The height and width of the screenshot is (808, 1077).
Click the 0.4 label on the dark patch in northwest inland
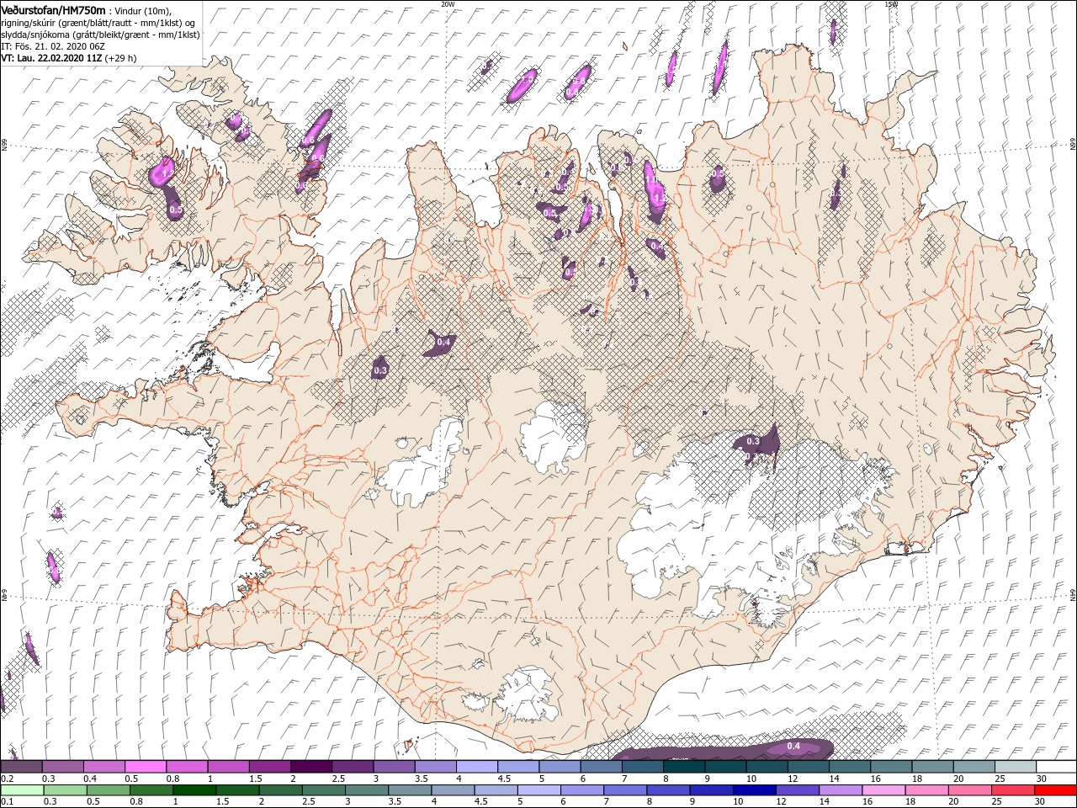(444, 342)
